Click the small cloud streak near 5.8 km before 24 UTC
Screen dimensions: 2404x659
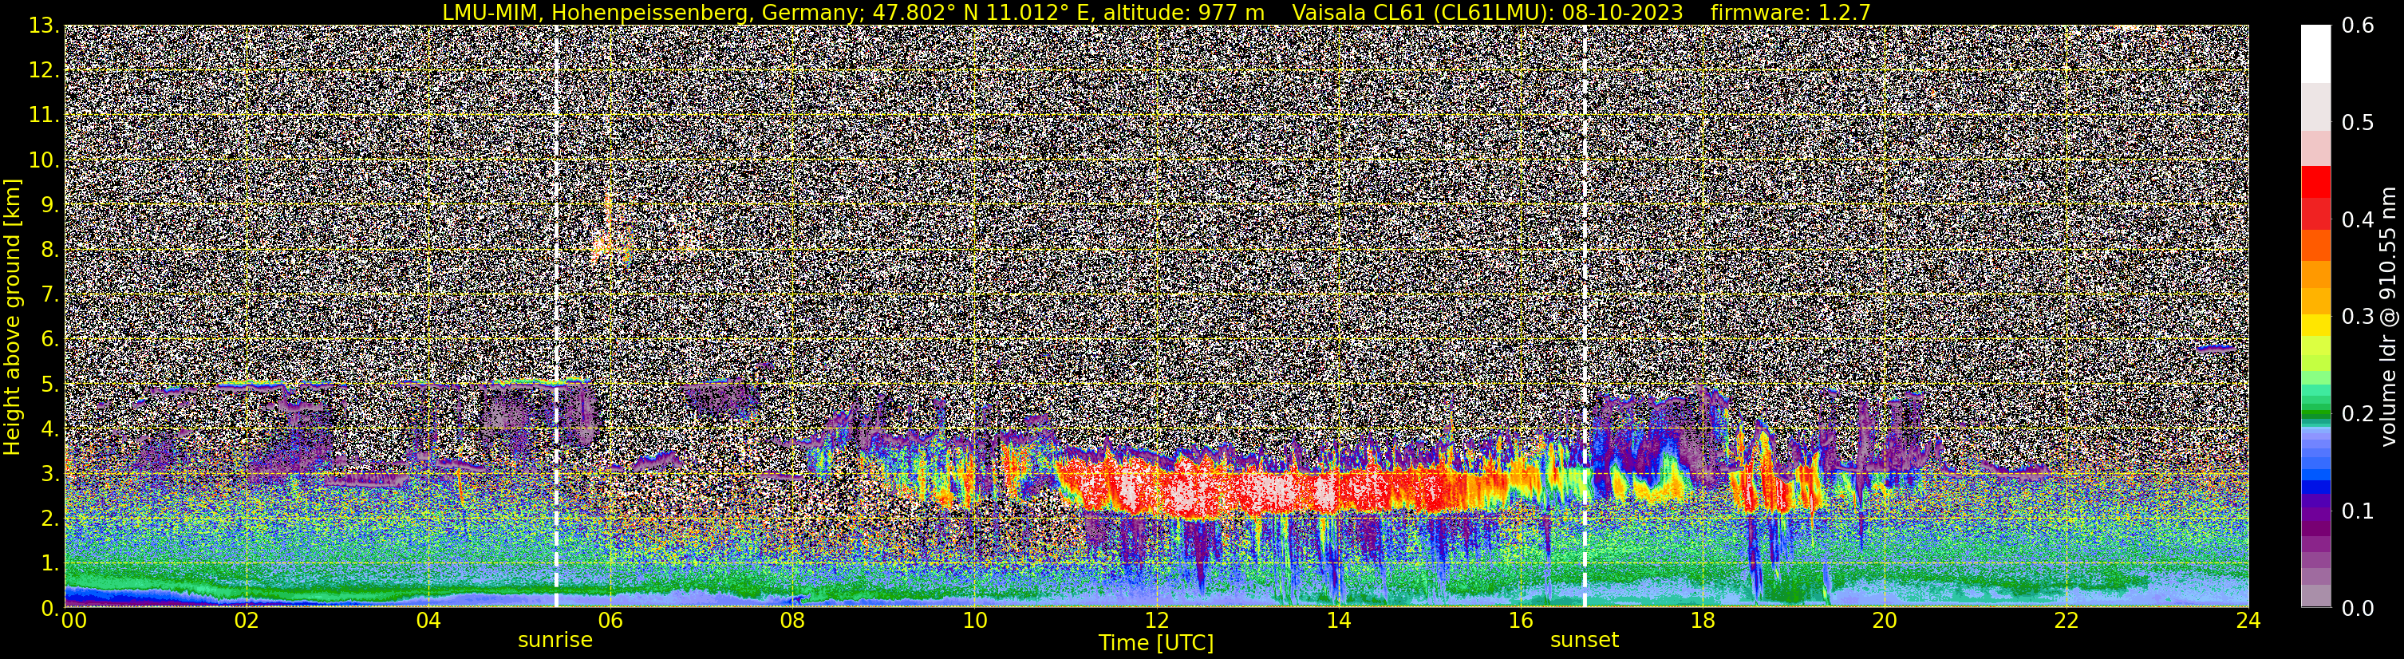pos(2215,348)
